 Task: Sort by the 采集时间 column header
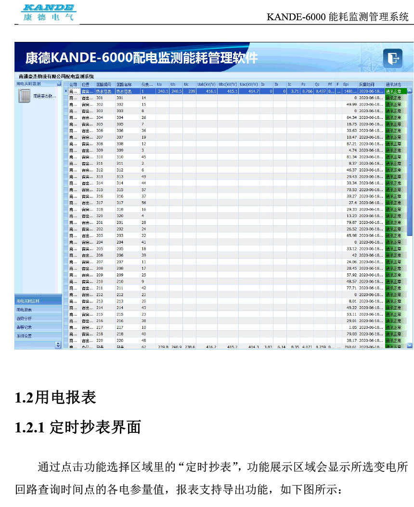[x=371, y=84]
